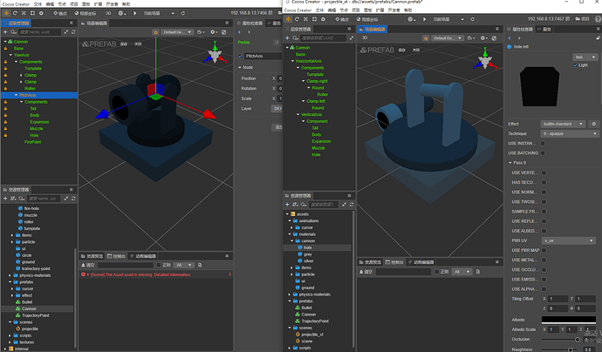Click the pivot toggle button in left window toolbar
This screenshot has height=352, width=602.
(x=60, y=13)
